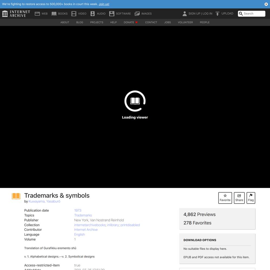
Task: Click the 'Alphabetical designs' volume description
Action: pos(59,256)
